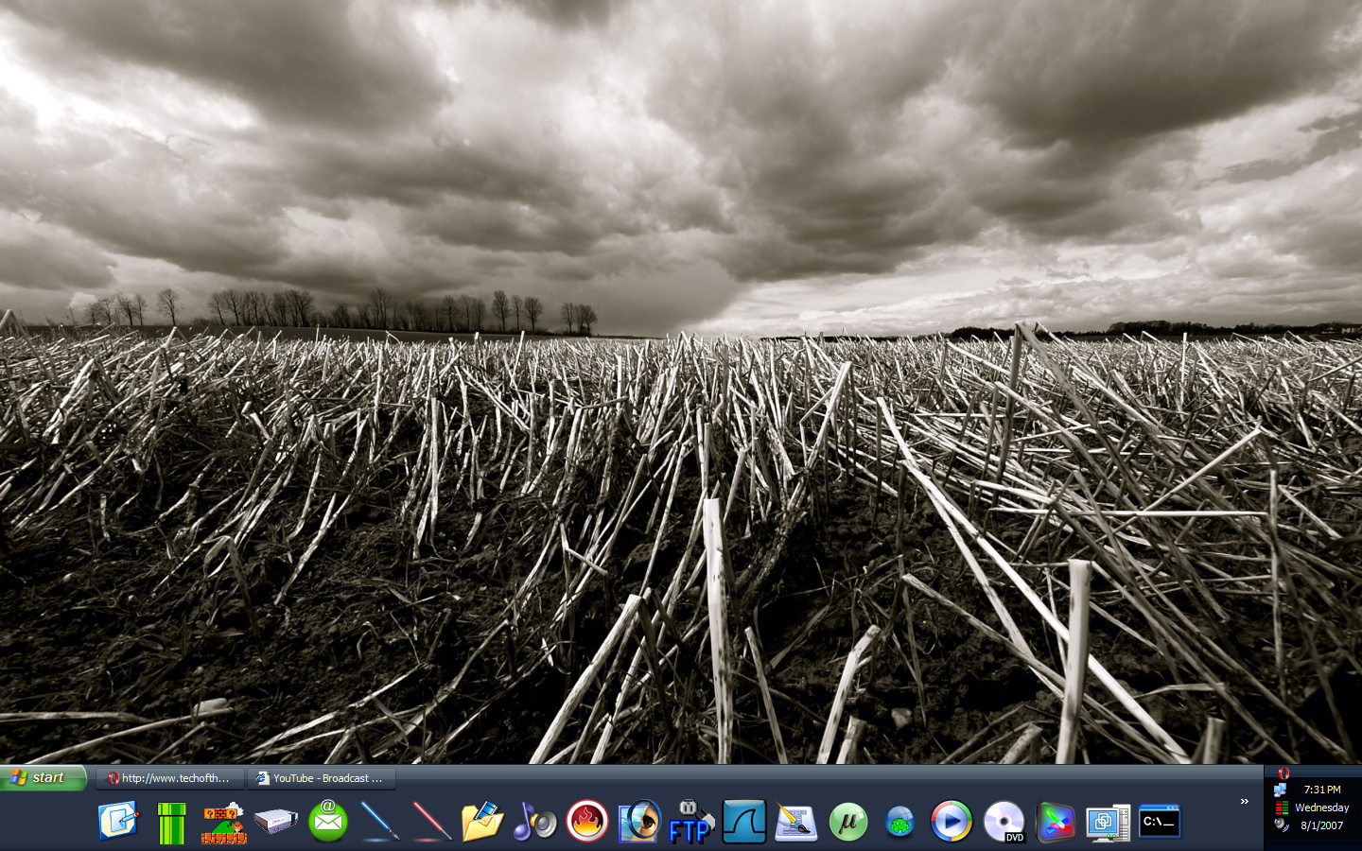1362x851 pixels.
Task: Launch the DVD disc player icon
Action: point(1004,822)
